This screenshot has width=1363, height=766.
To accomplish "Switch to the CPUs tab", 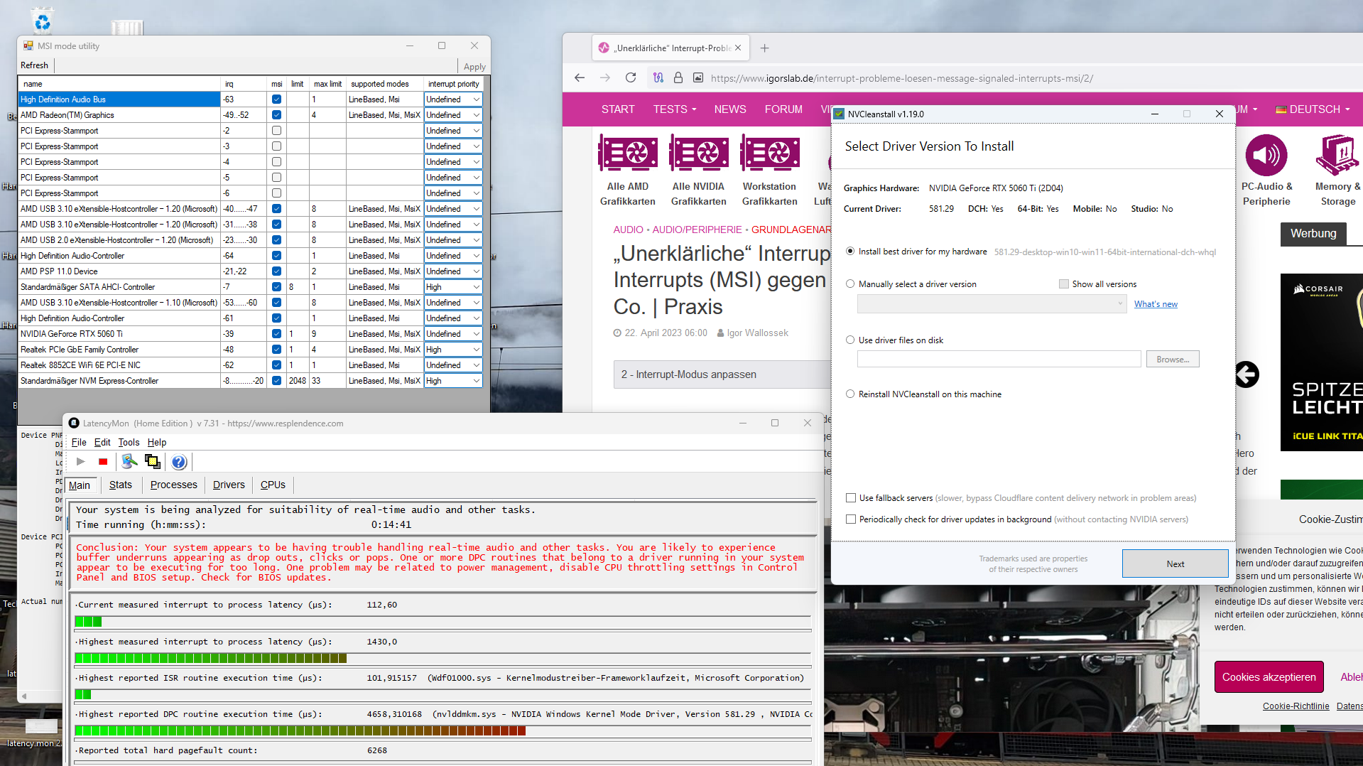I will click(273, 485).
